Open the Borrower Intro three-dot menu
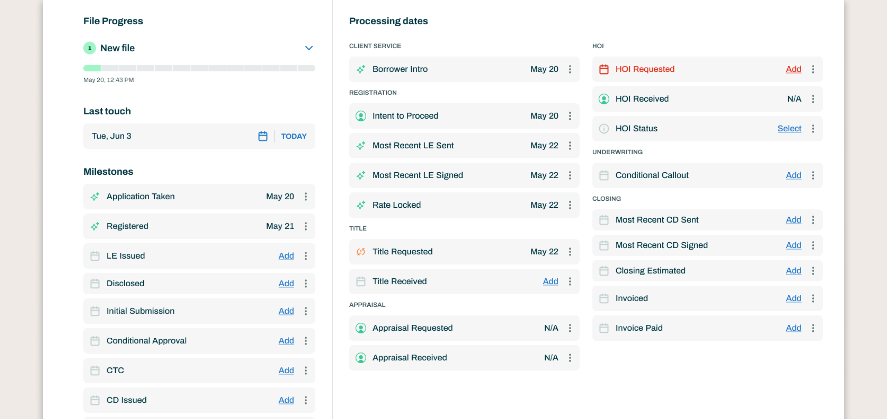 click(x=570, y=69)
